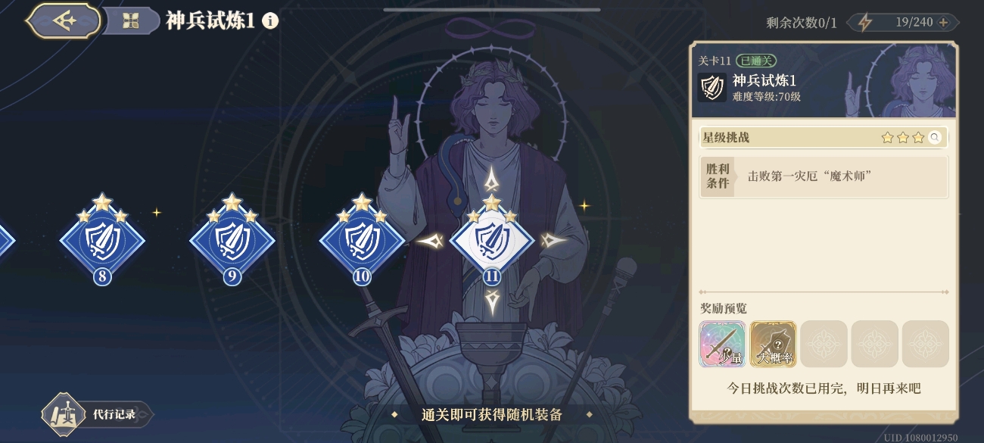
Task: Click the downward arrow below stage 11
Action: 492,302
